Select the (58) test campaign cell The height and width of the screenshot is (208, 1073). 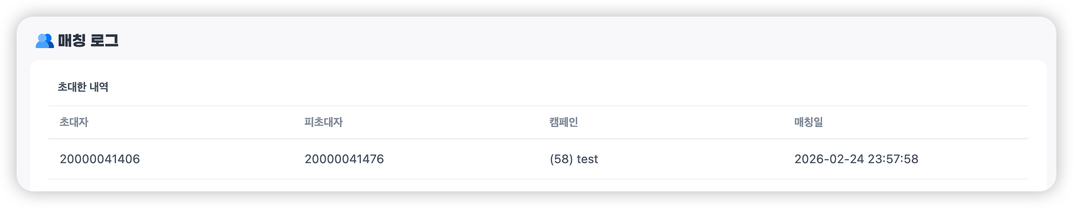point(574,159)
